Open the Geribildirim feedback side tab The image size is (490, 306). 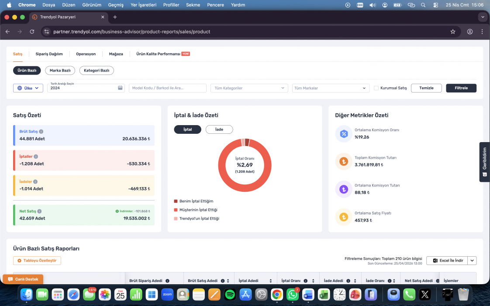pyautogui.click(x=485, y=162)
